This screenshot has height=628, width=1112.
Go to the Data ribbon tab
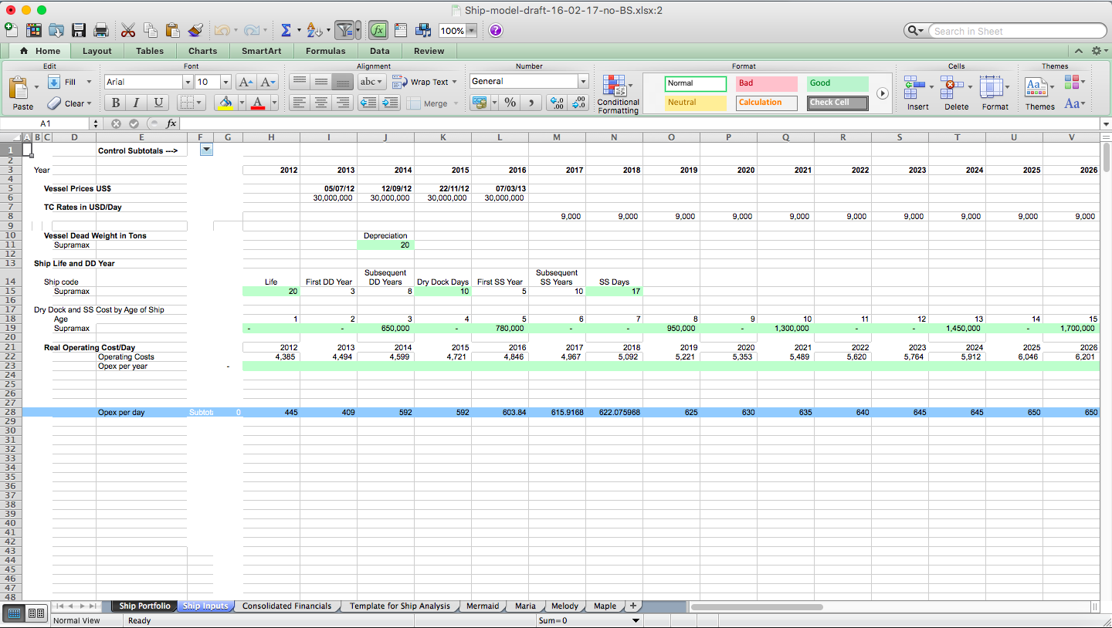click(379, 51)
